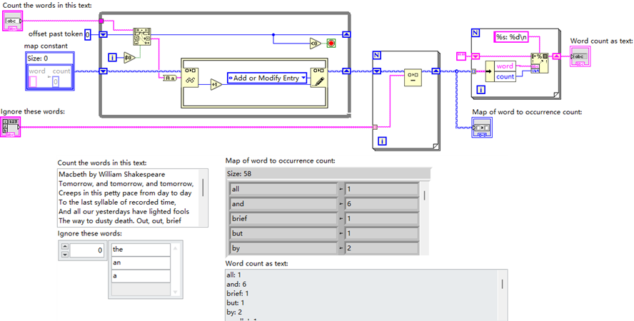634x321 pixels.
Task: Select the Unbundle By Name arrow node
Action: [490, 71]
